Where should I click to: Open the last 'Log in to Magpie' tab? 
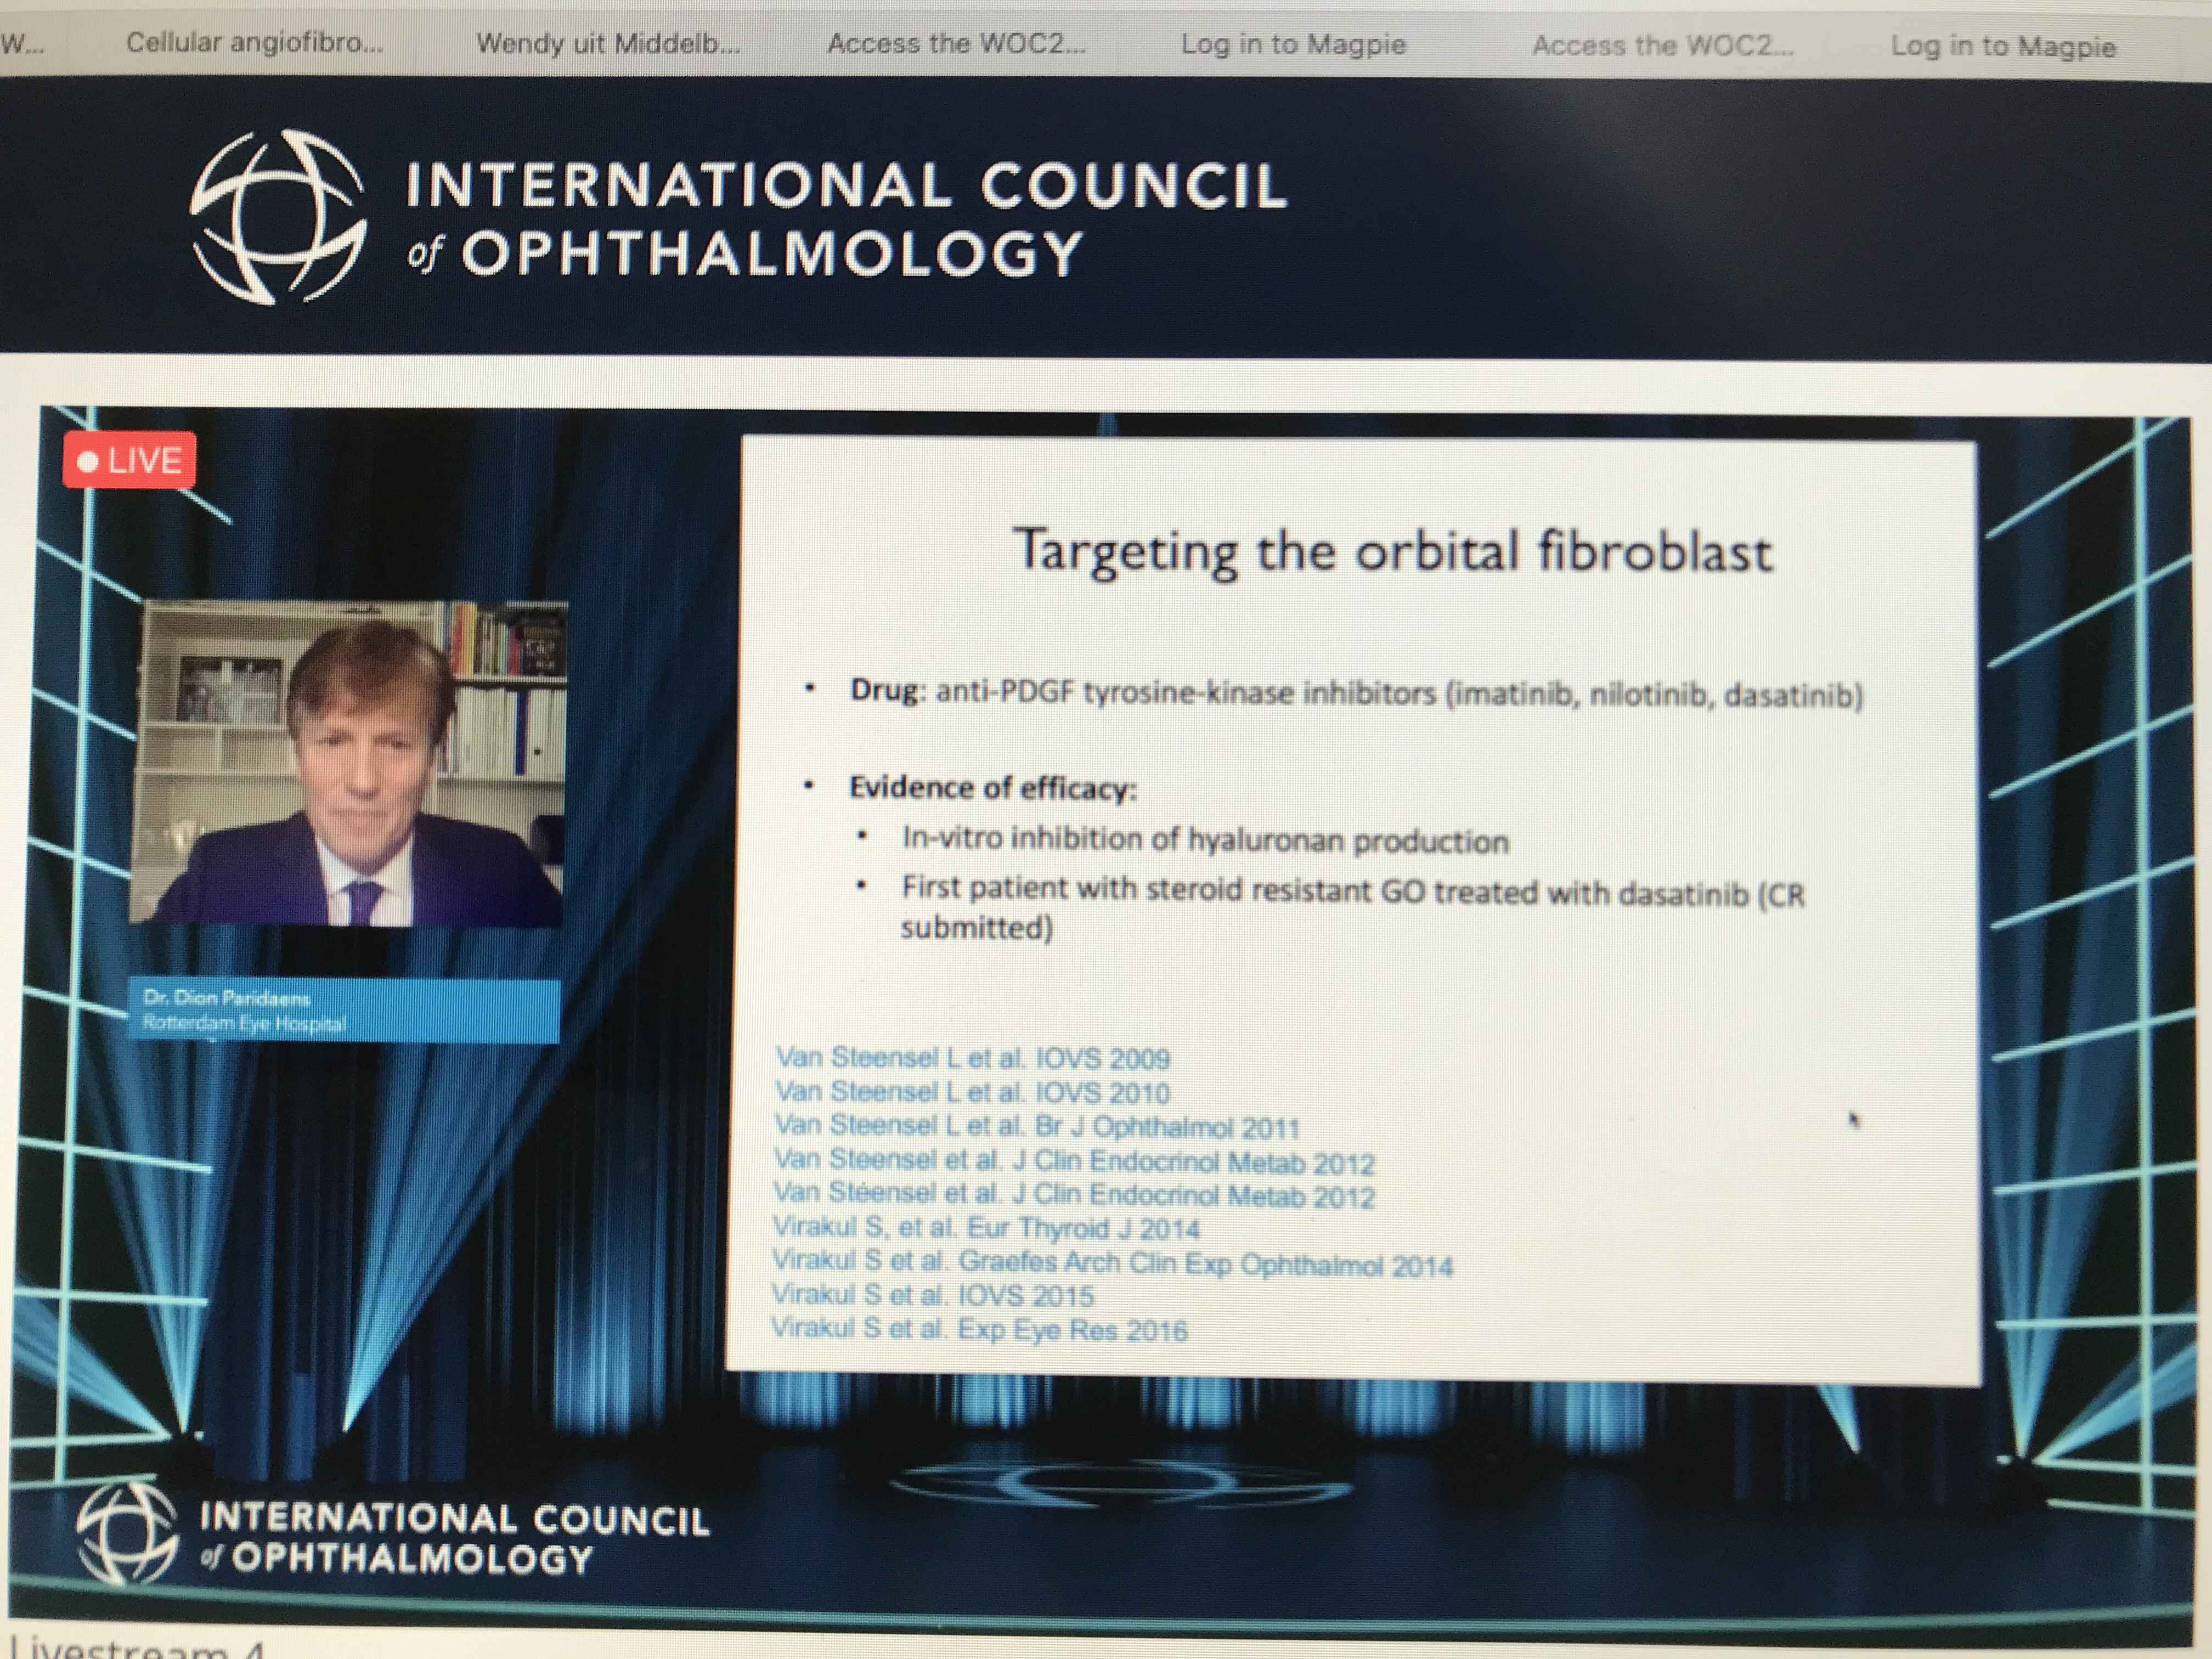(x=2003, y=47)
